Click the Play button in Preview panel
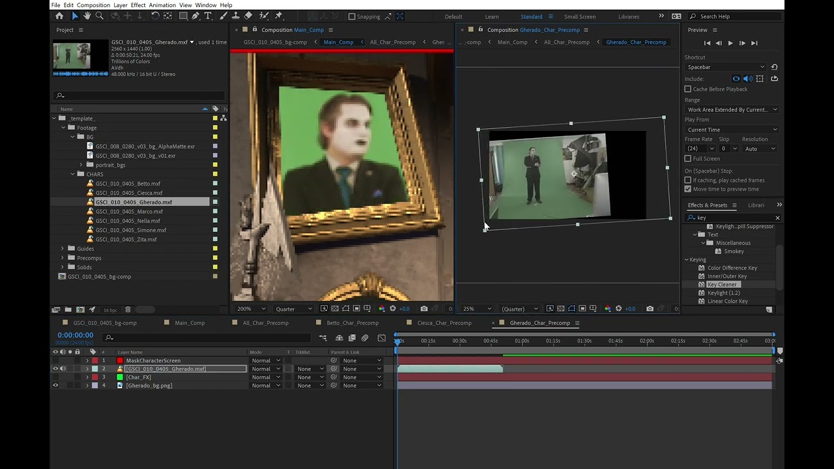 (730, 43)
